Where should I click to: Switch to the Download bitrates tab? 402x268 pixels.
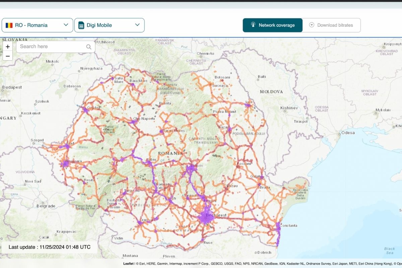332,25
